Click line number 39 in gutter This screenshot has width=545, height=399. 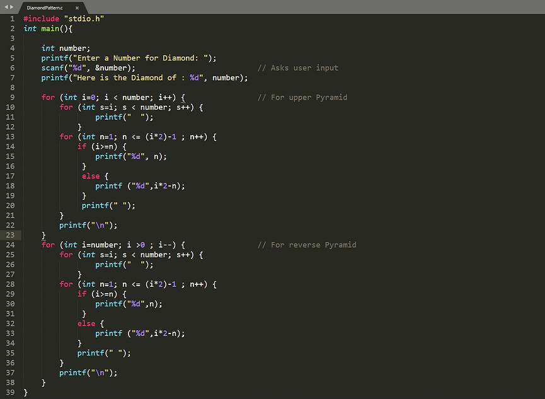click(11, 393)
